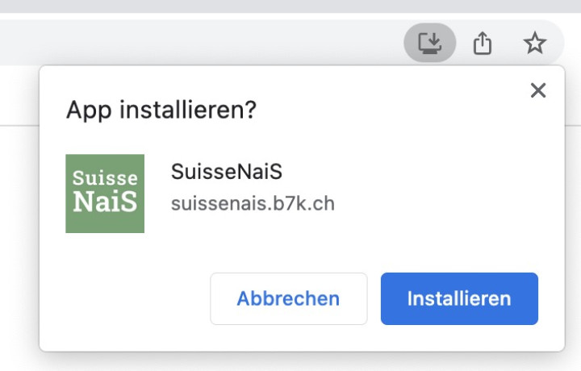The width and height of the screenshot is (581, 371).
Task: Bookmark this page with the star icon
Action: click(x=534, y=43)
